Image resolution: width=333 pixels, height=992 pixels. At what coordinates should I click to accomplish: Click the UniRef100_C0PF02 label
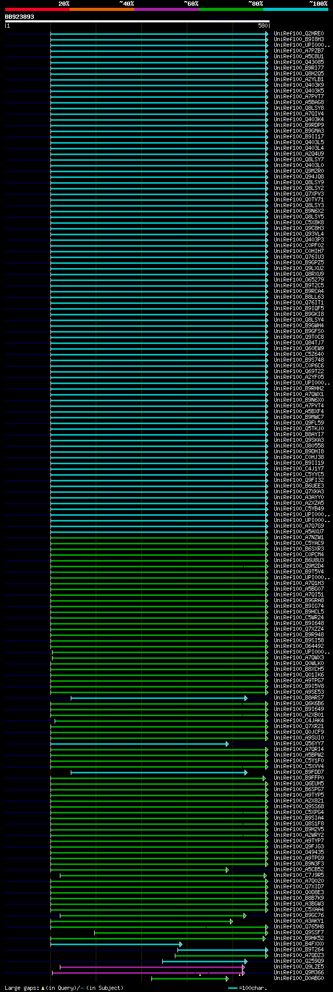click(299, 246)
